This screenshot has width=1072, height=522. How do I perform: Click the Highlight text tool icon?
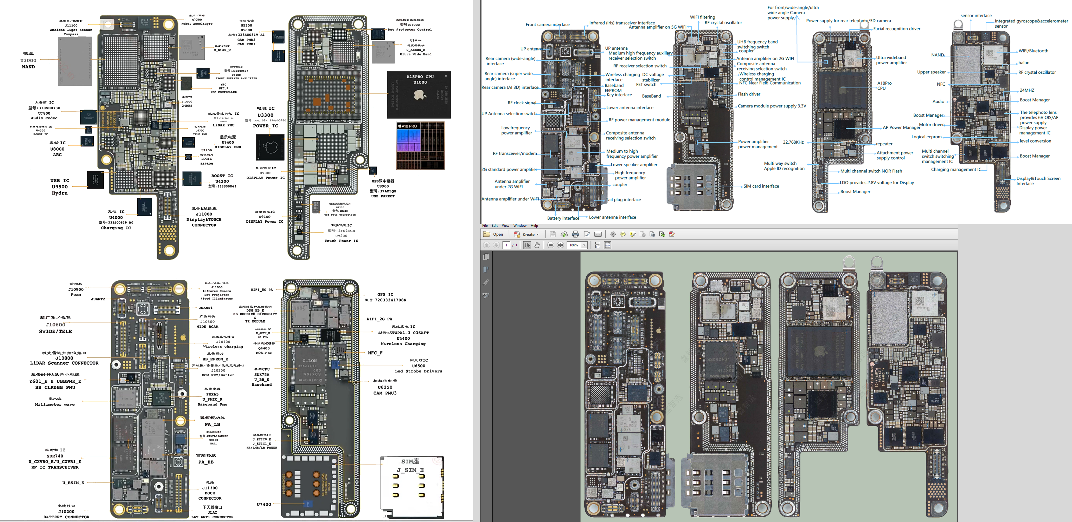[x=633, y=234]
